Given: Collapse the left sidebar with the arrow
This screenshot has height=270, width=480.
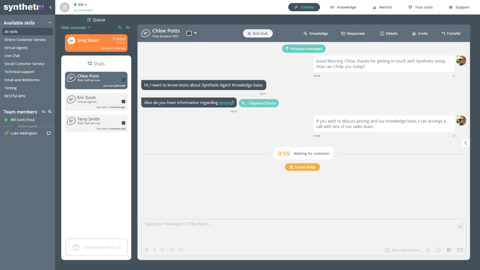Looking at the screenshot, I should 51,7.
